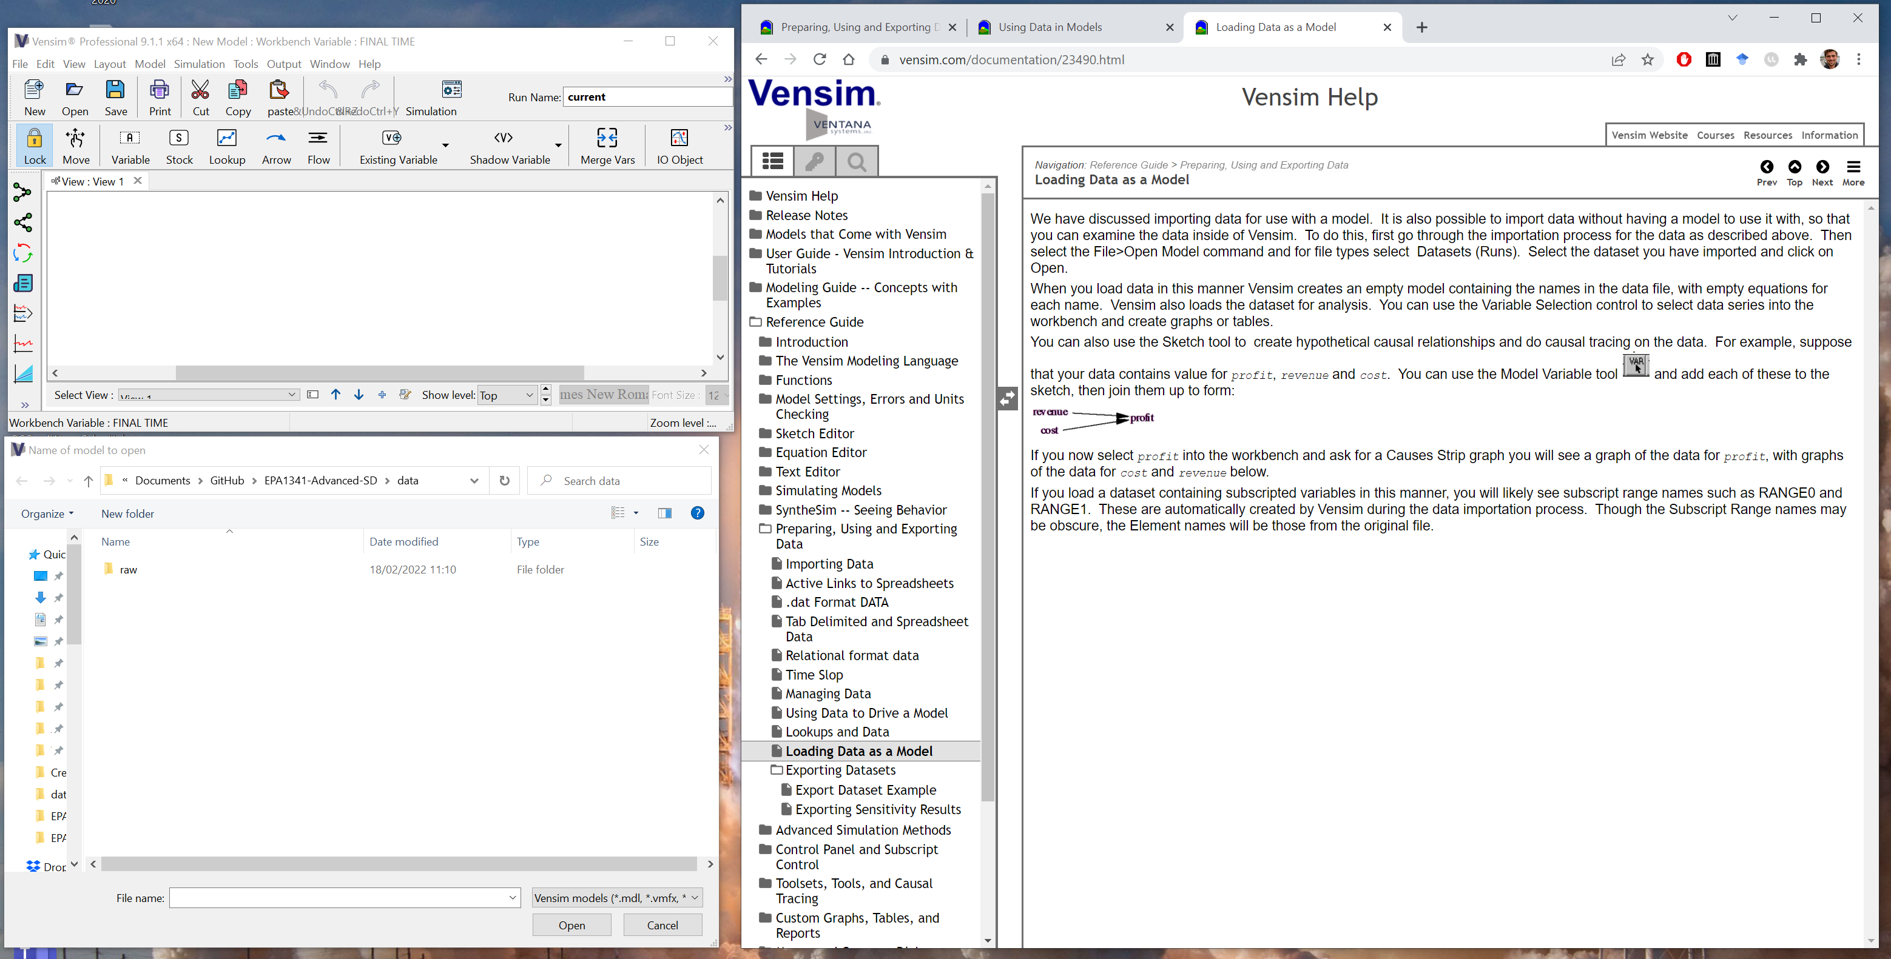Open the Loops analysis tool
Viewport: 1891px width, 959px height.
pyautogui.click(x=23, y=253)
